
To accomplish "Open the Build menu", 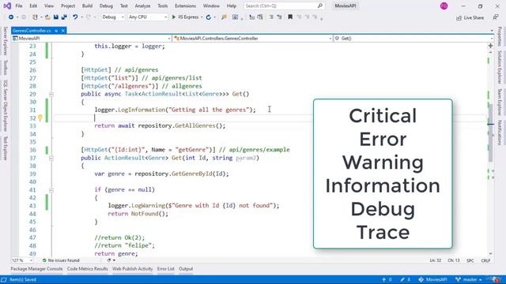I will coord(87,6).
